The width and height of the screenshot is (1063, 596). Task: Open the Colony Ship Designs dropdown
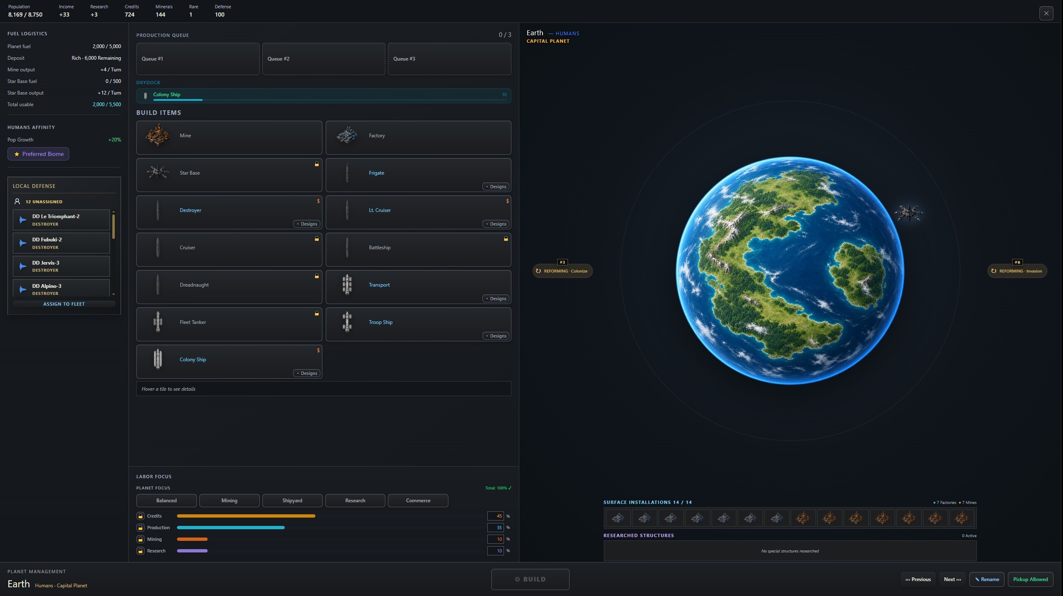pos(307,373)
